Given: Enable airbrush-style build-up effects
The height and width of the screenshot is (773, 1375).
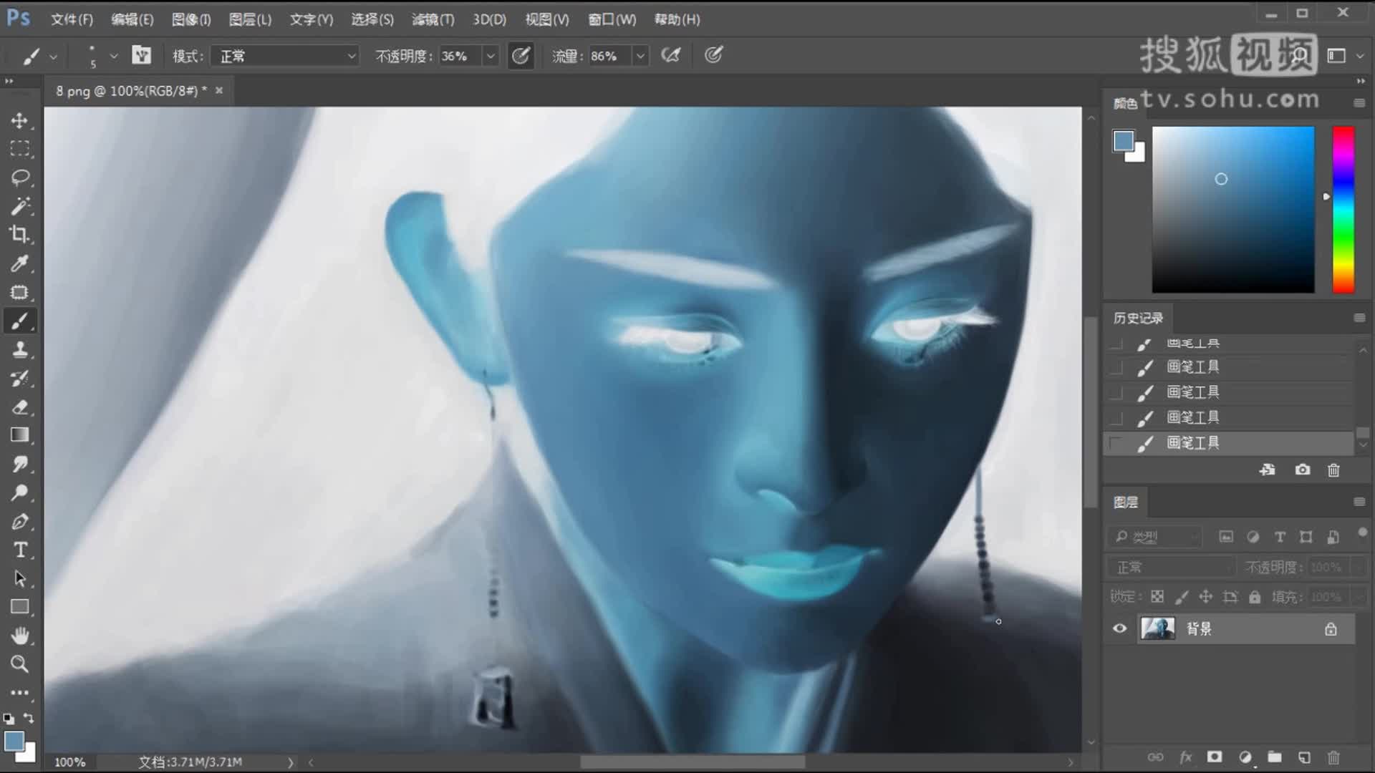Looking at the screenshot, I should (x=671, y=55).
